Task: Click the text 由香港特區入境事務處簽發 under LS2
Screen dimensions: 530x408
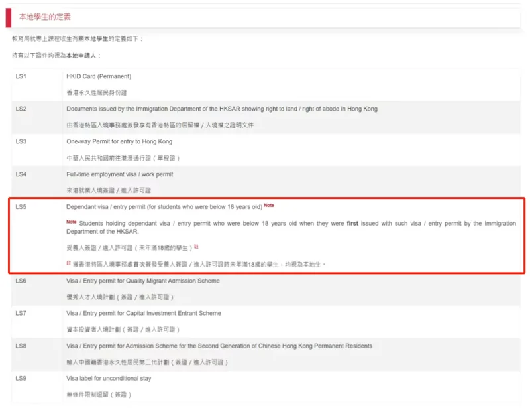Action: (160, 125)
